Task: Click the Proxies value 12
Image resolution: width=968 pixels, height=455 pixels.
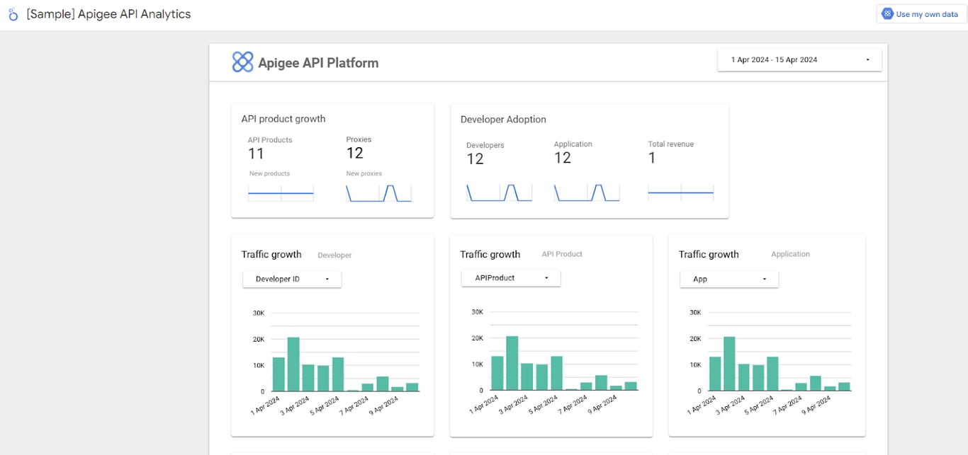Action: pyautogui.click(x=354, y=153)
